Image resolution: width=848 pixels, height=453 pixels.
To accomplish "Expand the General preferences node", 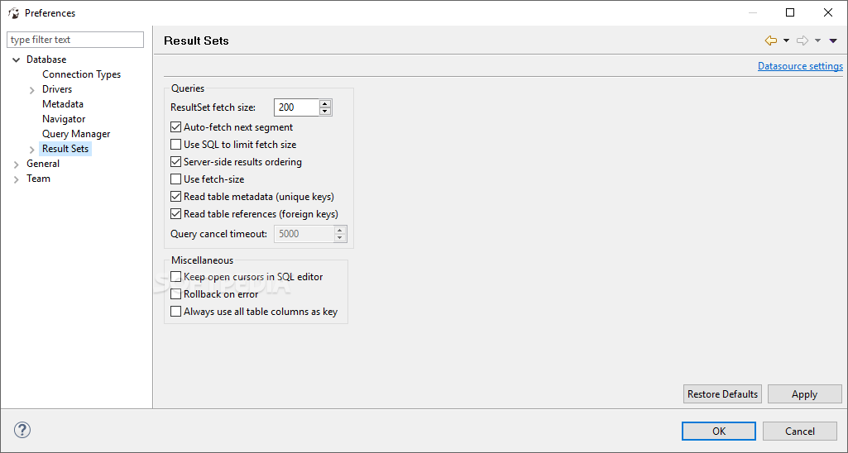I will [x=16, y=164].
